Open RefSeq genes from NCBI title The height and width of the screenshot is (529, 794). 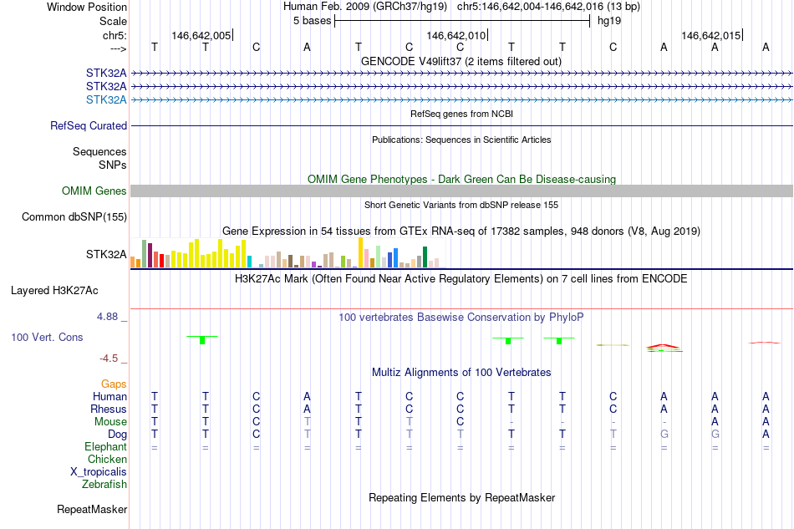click(461, 114)
